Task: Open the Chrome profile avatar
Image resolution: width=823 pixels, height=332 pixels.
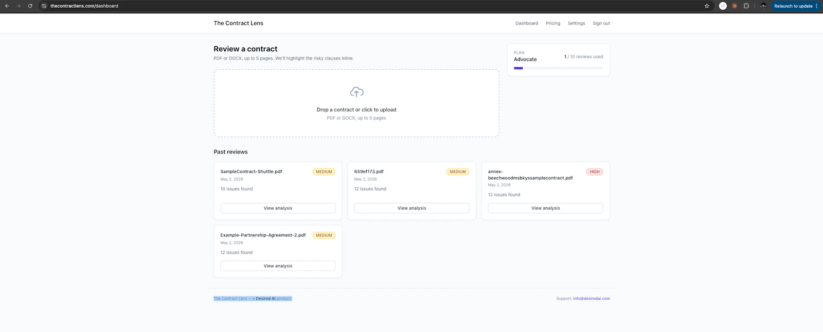Action: coord(763,6)
